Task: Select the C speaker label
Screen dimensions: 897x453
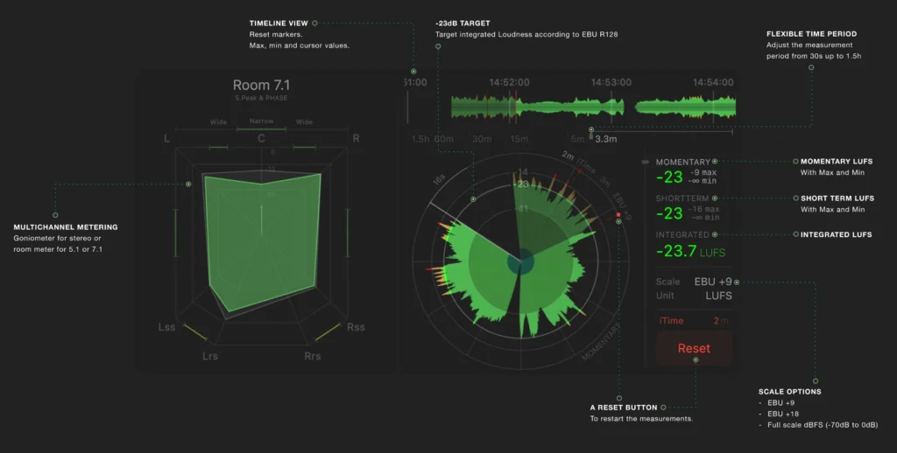Action: pos(261,138)
